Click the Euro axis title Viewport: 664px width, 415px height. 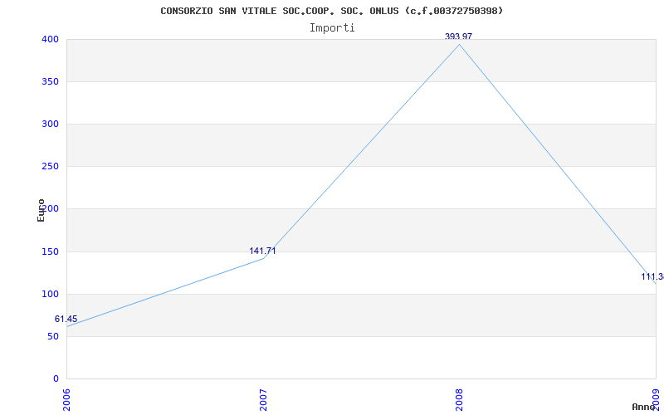coord(41,211)
